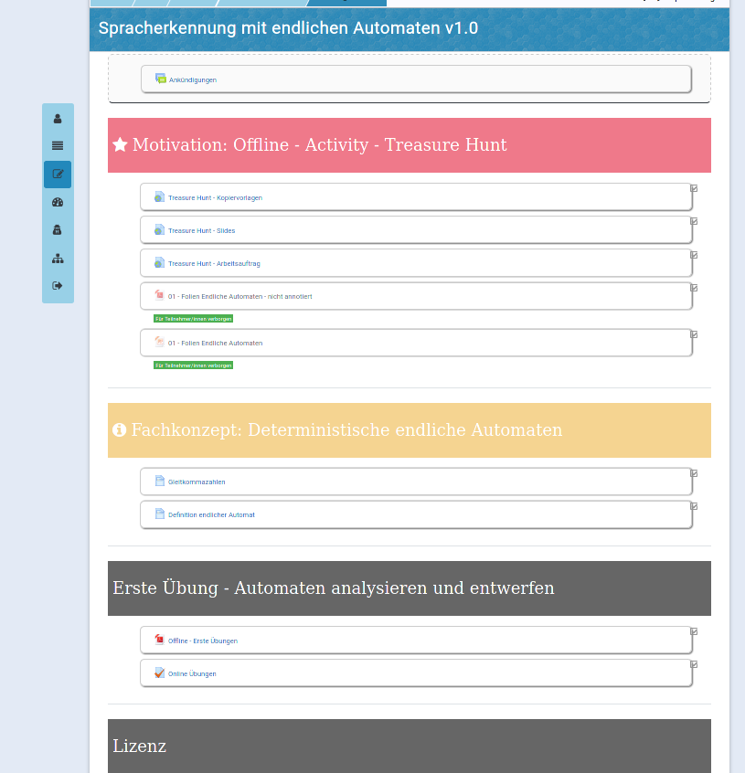
Task: Toggle completion checkbox for Gleitkommazahlen
Action: click(694, 473)
